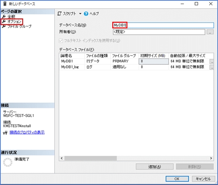This screenshot has height=185, width=218.
Task: Click the 所有者 text field
Action: (x=159, y=32)
